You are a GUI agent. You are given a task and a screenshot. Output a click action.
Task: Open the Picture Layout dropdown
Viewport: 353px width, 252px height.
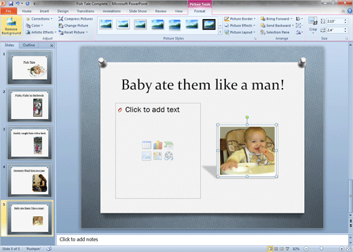pos(240,33)
